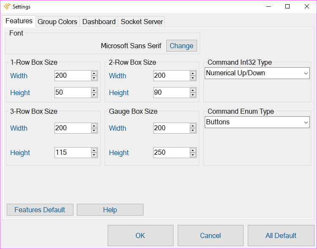The image size is (317, 249).
Task: Open the Dashboard tab
Action: coord(99,22)
